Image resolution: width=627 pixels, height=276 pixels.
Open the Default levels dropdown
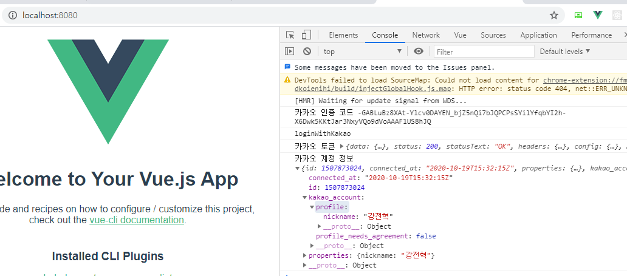pos(564,51)
